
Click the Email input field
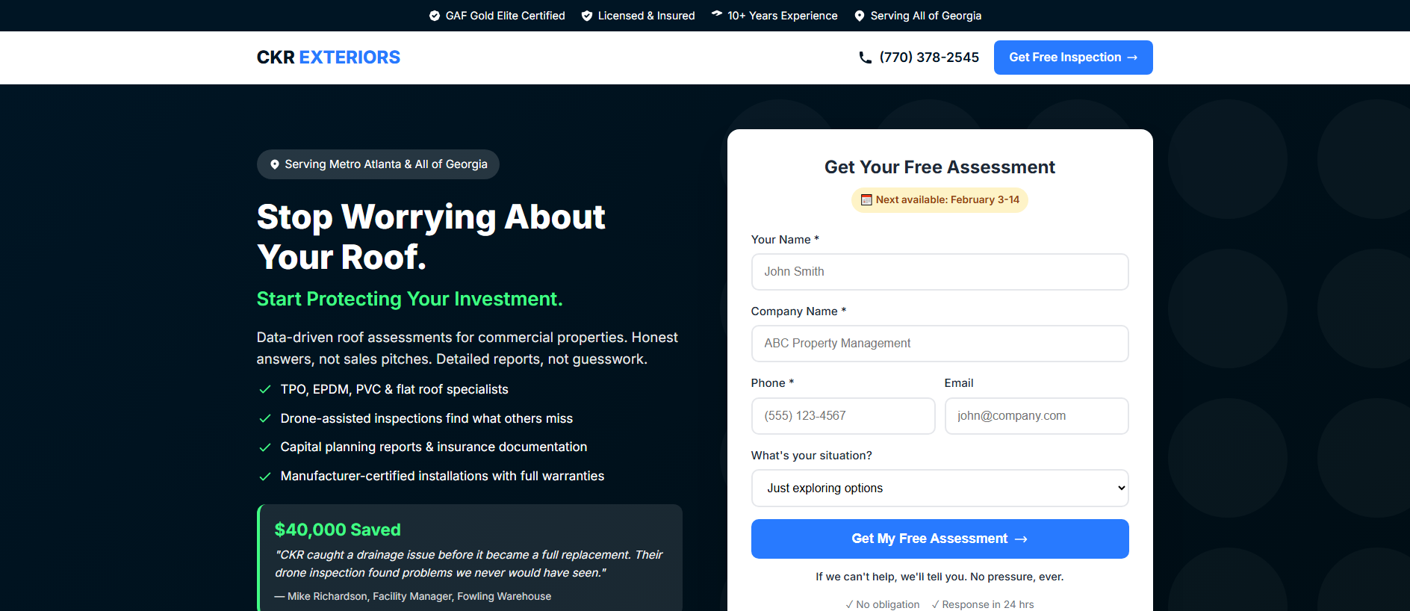[x=1037, y=416]
